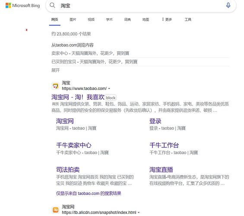Image resolution: width=244 pixels, height=216 pixels.
Task: Click the https://www.taobao.com/ URL text
Action: point(84,89)
